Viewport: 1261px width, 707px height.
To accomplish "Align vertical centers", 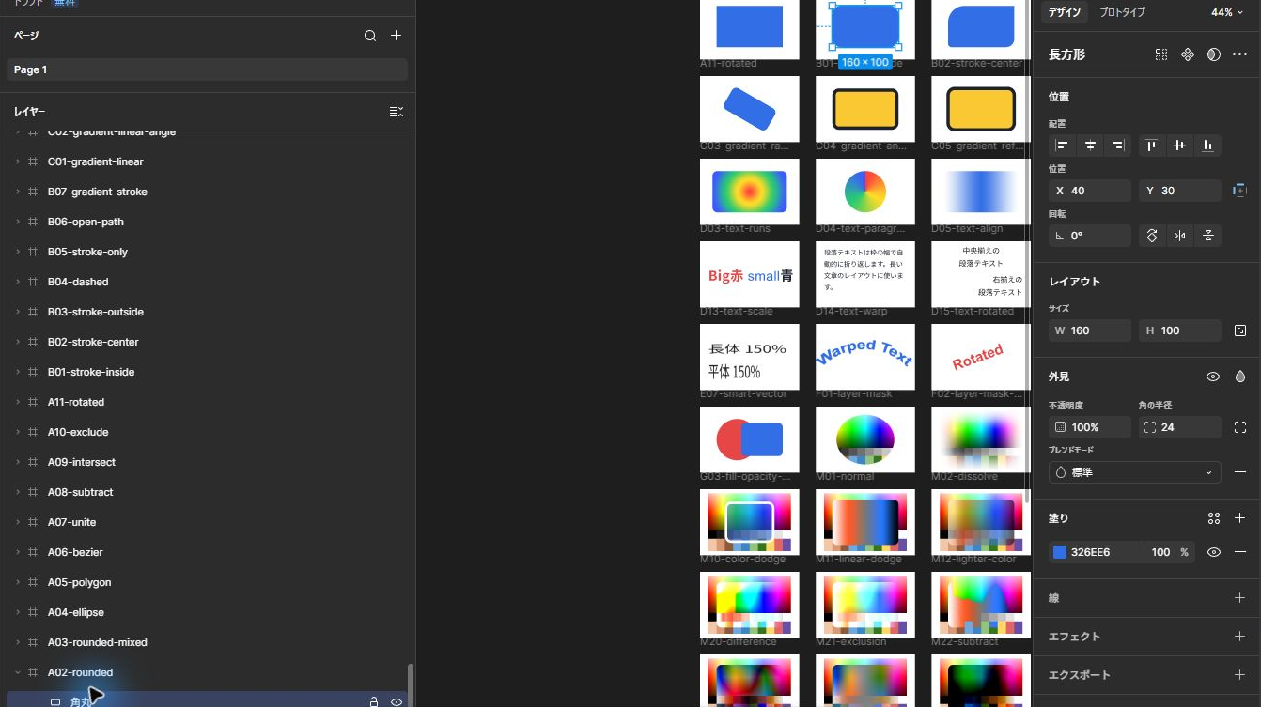I will coord(1179,146).
